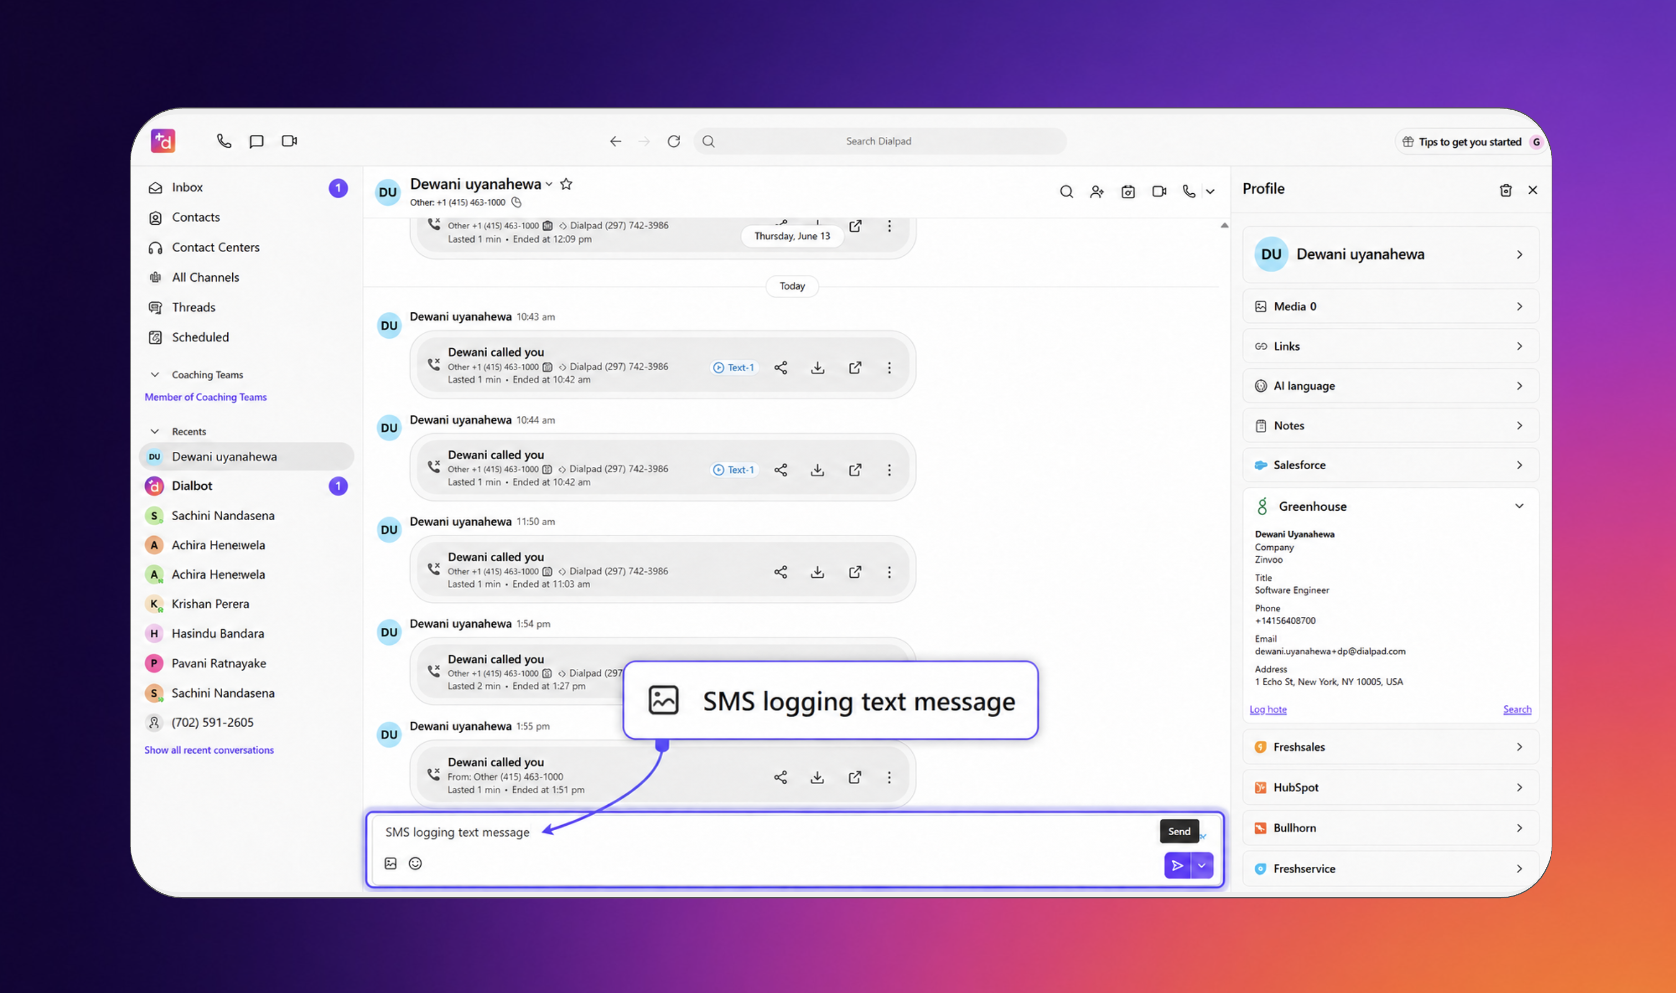Expand Freshsales section

click(1391, 747)
